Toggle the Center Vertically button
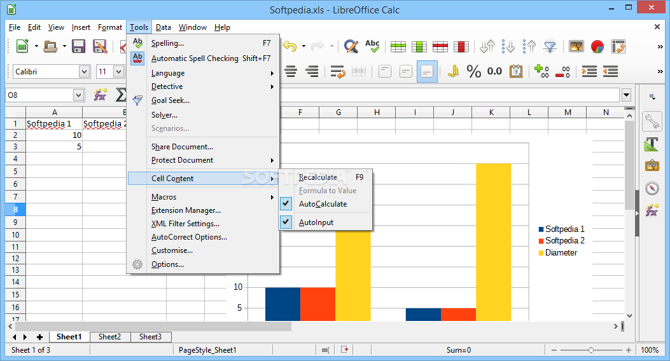670x361 pixels. point(405,71)
